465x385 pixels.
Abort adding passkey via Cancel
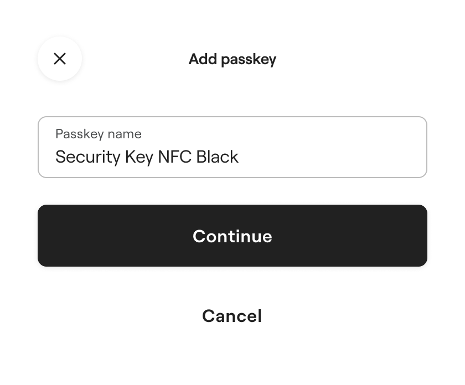pos(232,316)
